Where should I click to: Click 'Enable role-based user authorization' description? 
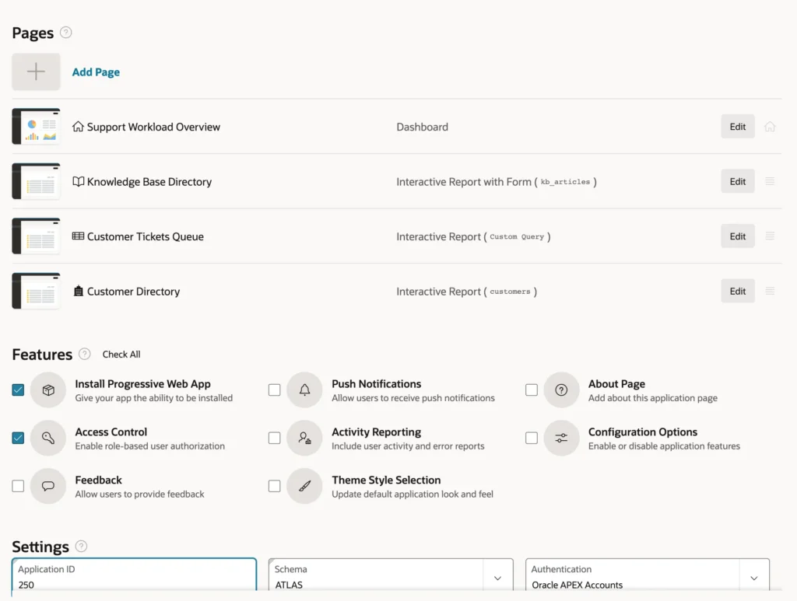coord(150,446)
